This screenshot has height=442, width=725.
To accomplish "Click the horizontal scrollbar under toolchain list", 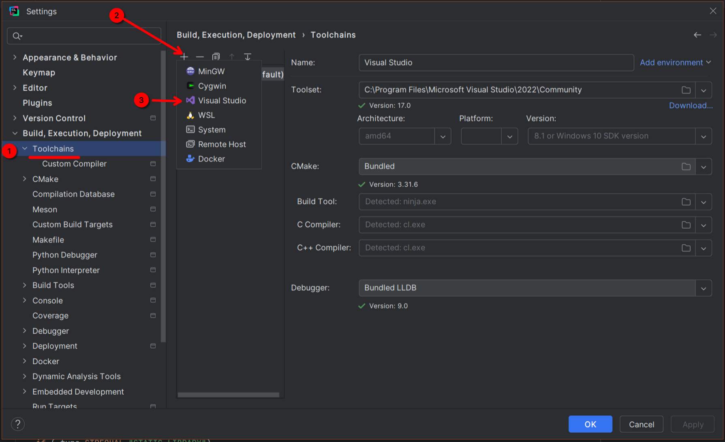I will point(229,395).
